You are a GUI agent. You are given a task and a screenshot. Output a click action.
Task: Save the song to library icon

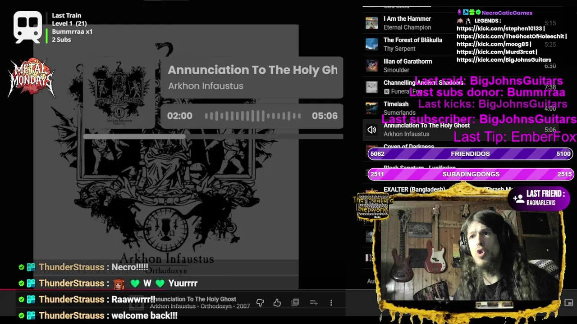tap(295, 303)
